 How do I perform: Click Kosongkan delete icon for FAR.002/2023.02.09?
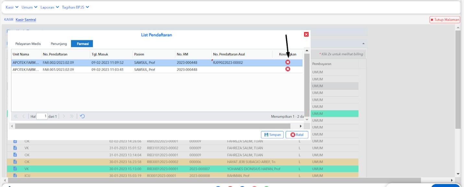(x=287, y=62)
